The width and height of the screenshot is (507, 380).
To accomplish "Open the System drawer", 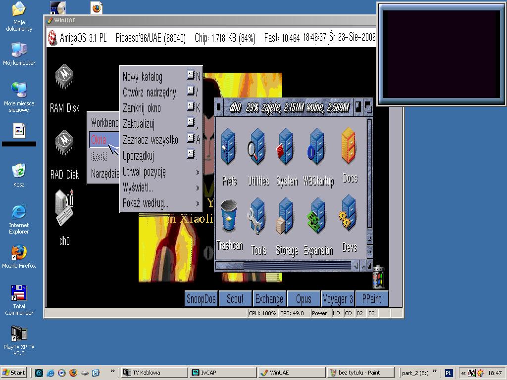I will coord(286,146).
